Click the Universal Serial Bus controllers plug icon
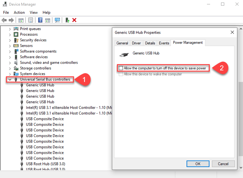Viewport: 243px width, 178px height. (x=16, y=80)
